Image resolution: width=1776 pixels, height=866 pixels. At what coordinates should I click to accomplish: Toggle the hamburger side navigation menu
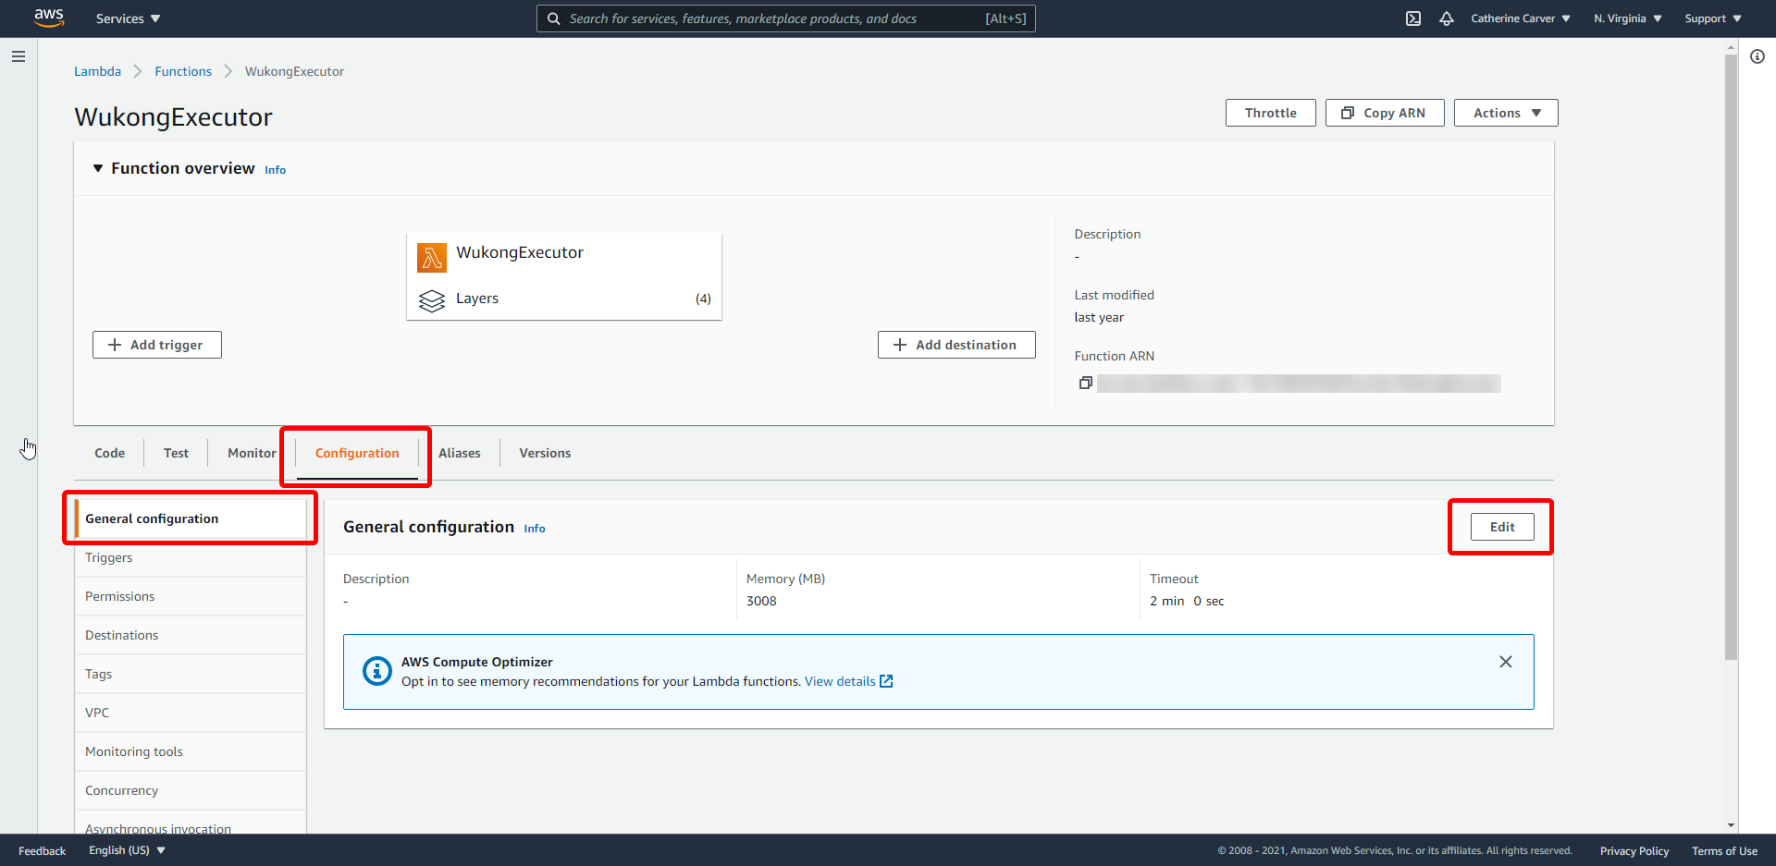click(x=18, y=56)
